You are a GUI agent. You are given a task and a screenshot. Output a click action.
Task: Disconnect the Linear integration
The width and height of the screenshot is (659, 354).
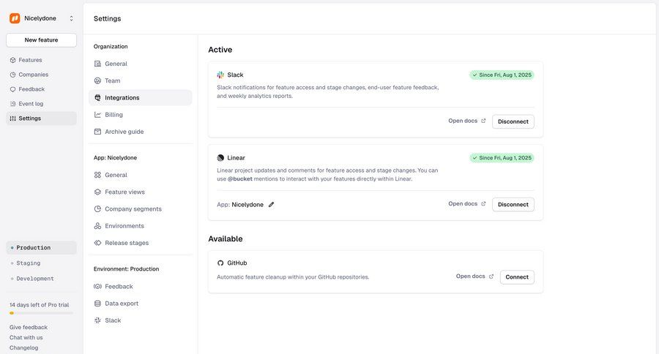click(x=513, y=205)
